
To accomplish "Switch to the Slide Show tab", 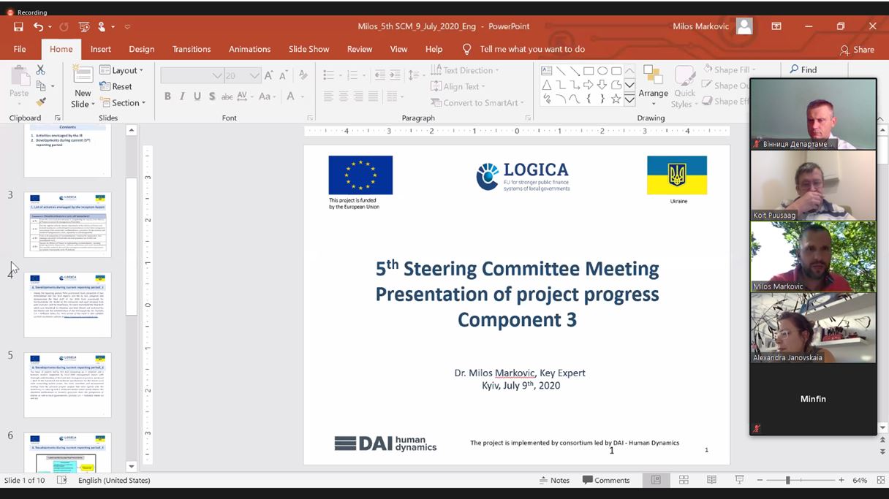I will (309, 49).
